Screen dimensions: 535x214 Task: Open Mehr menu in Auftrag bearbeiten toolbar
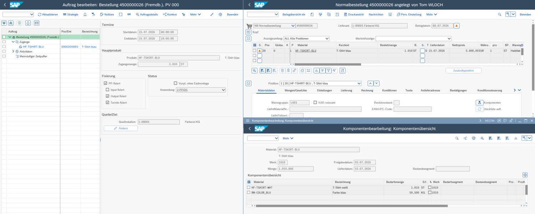(195, 14)
